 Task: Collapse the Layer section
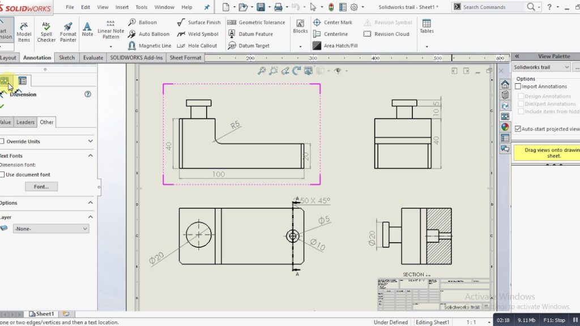[91, 217]
